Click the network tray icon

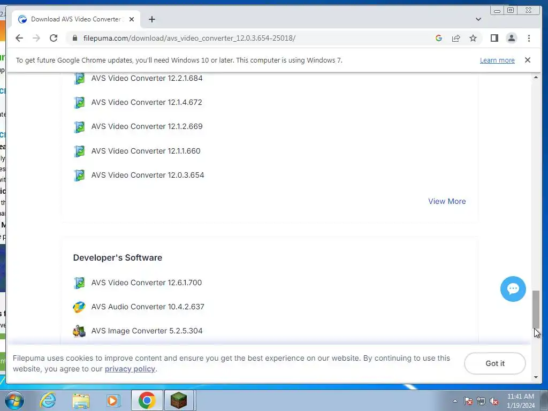481,401
